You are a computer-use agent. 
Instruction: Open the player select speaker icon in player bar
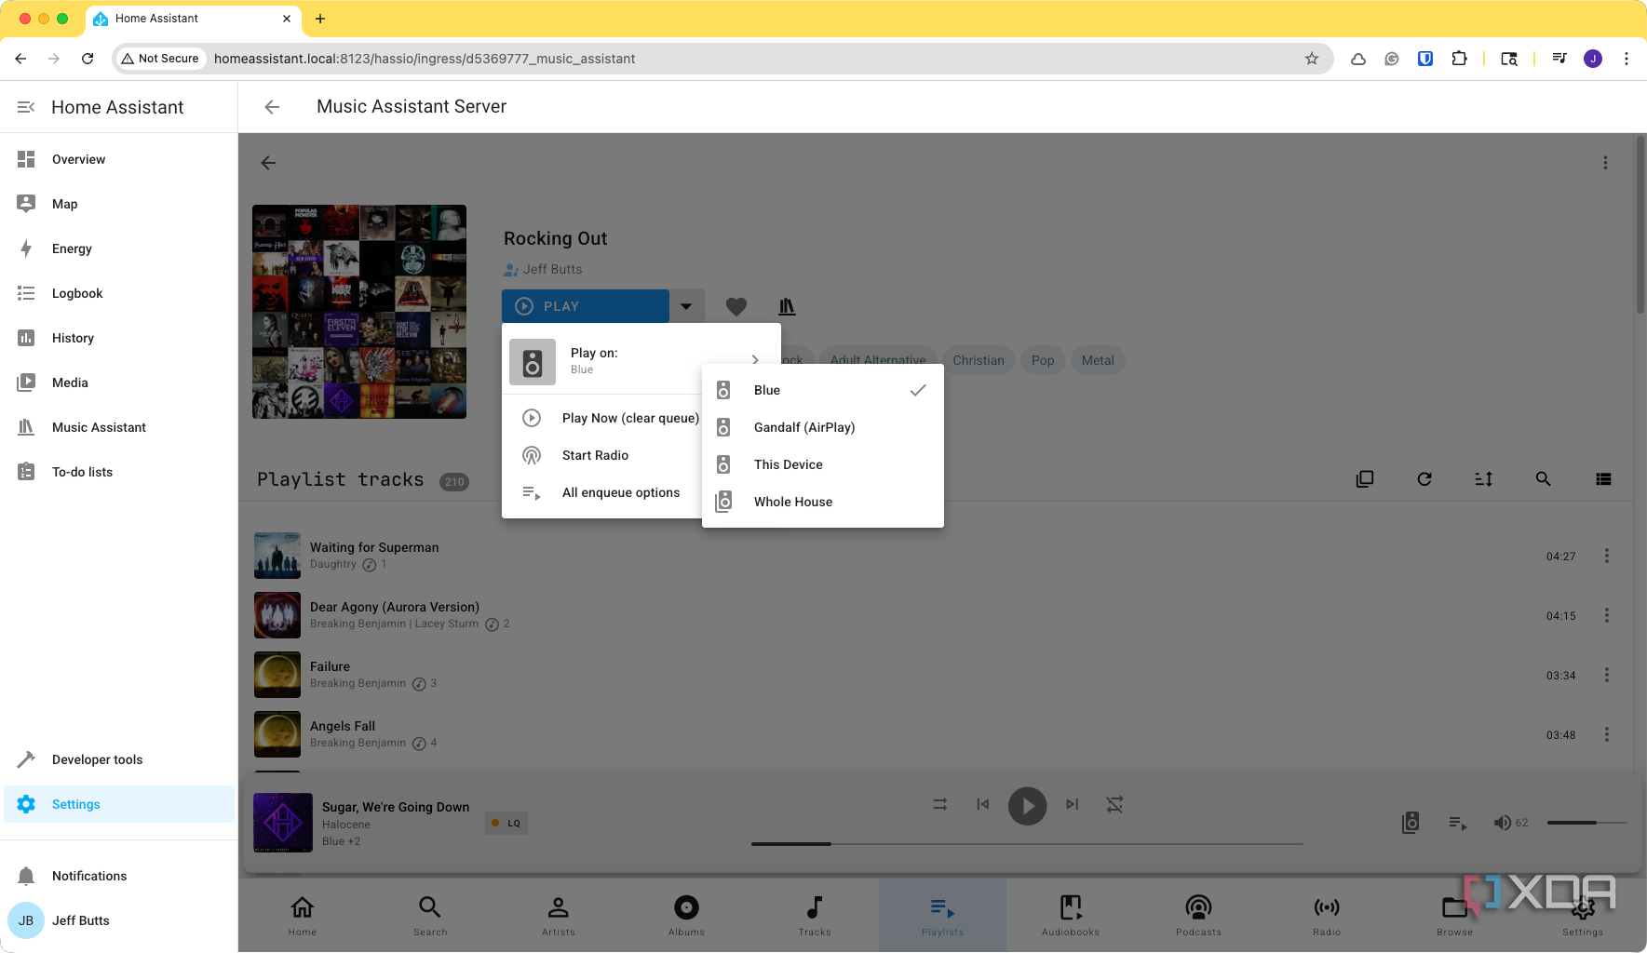tap(1411, 823)
